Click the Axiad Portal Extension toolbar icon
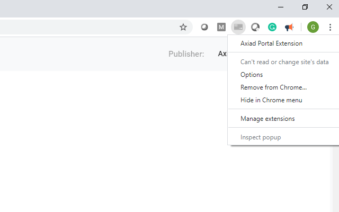339x212 pixels. click(x=238, y=27)
